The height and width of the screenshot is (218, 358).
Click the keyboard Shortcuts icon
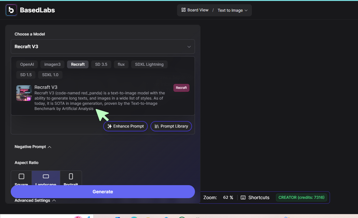pyautogui.click(x=243, y=198)
